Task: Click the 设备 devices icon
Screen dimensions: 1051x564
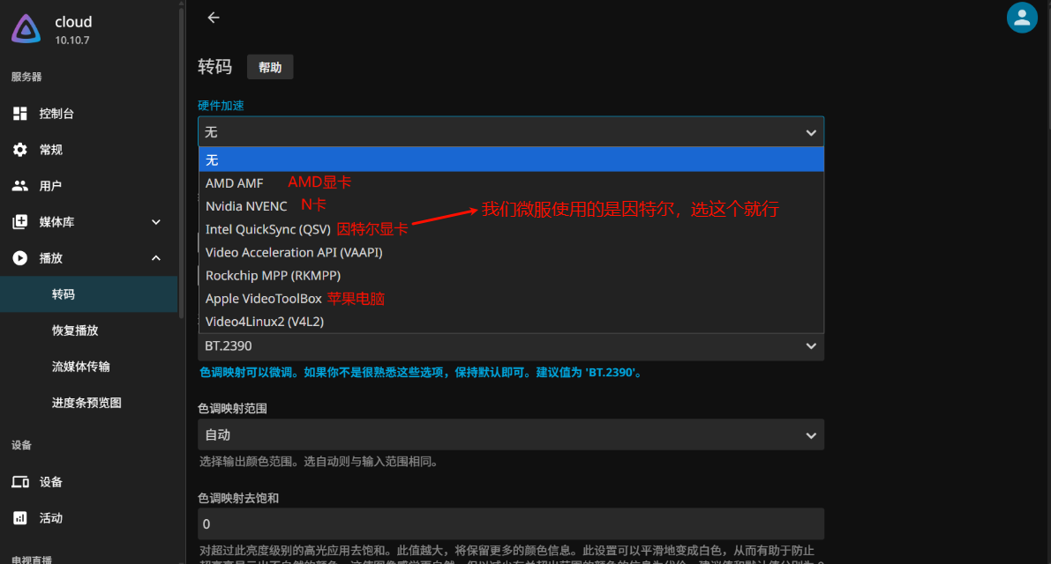Action: [x=20, y=482]
